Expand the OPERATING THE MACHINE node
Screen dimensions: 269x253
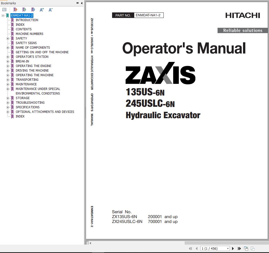click(x=8, y=75)
